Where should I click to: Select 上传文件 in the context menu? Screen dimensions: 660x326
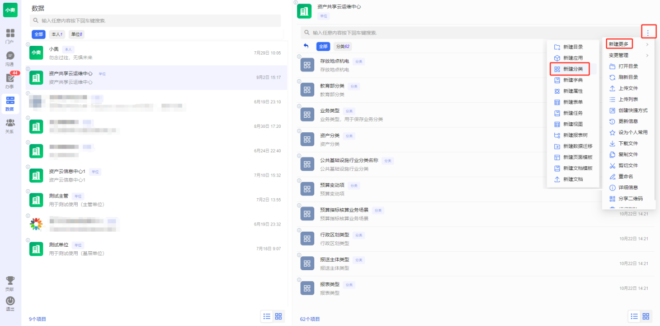pos(628,88)
